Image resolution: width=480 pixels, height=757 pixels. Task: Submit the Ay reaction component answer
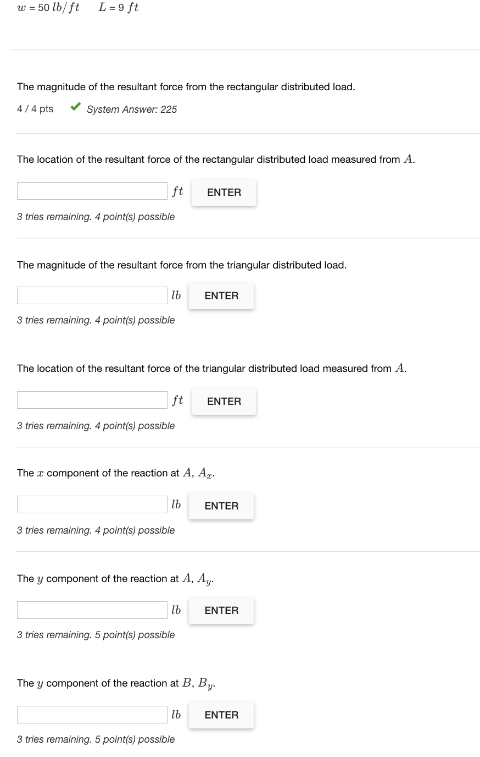221,611
